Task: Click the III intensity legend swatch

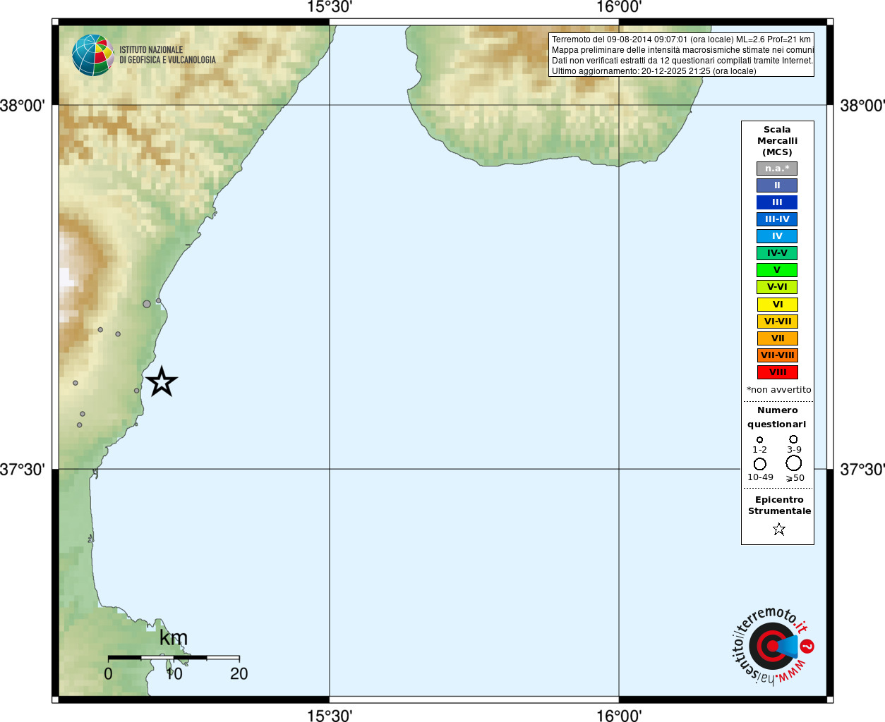Action: click(777, 202)
